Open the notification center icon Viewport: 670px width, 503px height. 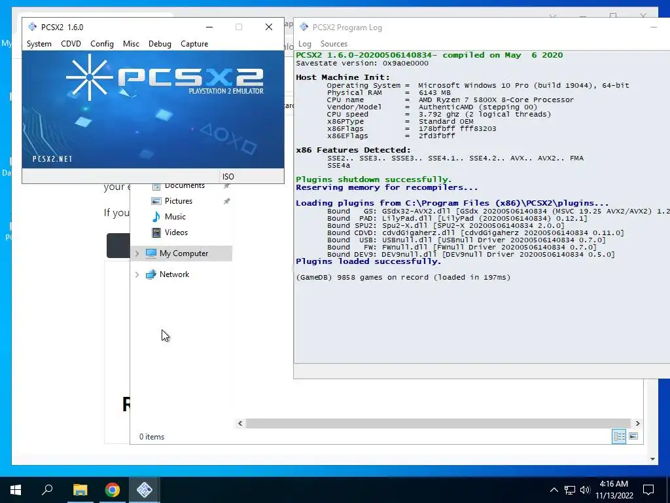coord(648,490)
